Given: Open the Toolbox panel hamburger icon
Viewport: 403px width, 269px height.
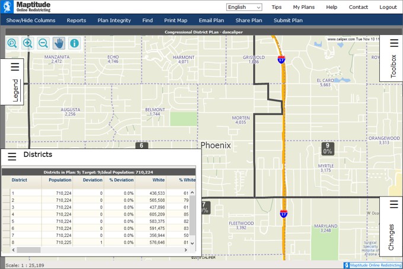Looking at the screenshot, I should coord(394,43).
